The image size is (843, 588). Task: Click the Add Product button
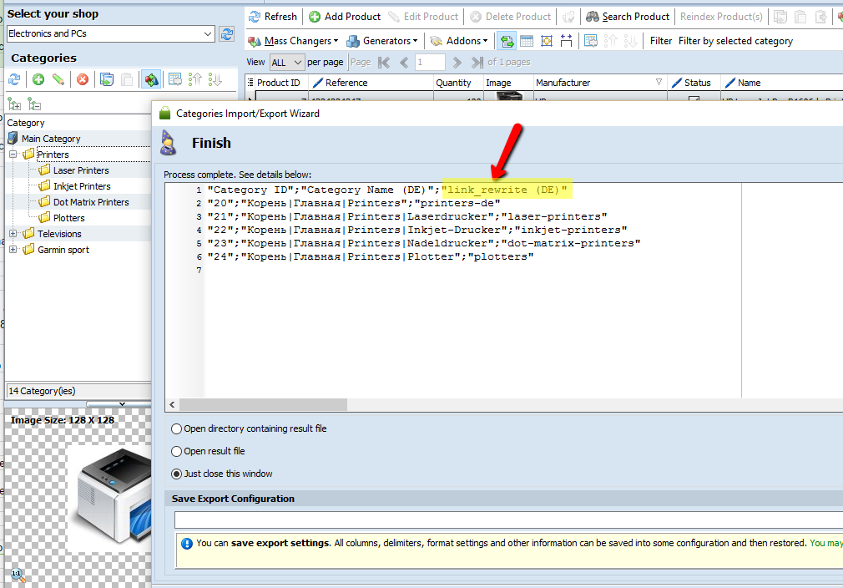tap(344, 17)
